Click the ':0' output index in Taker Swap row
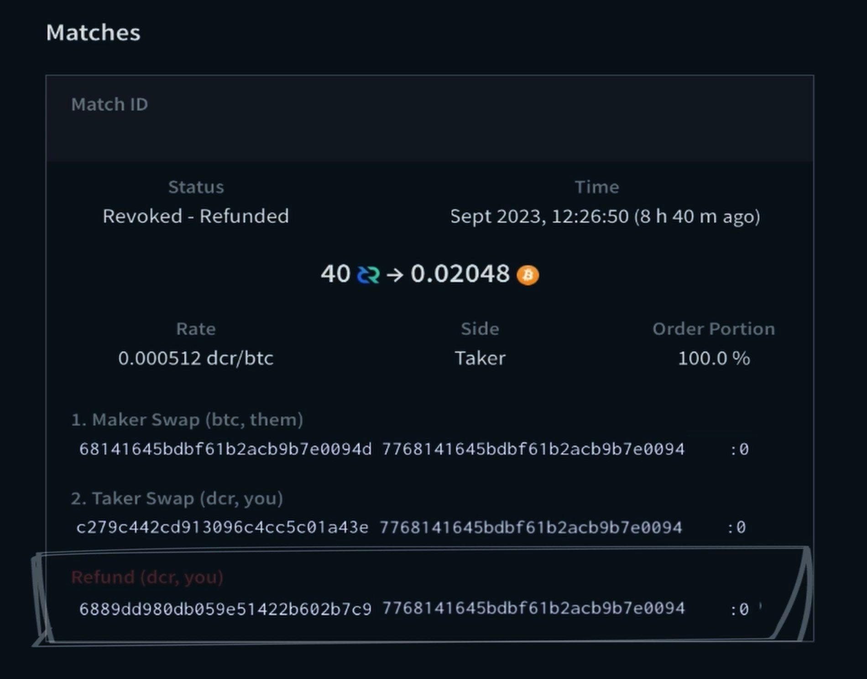This screenshot has height=679, width=867. point(736,527)
